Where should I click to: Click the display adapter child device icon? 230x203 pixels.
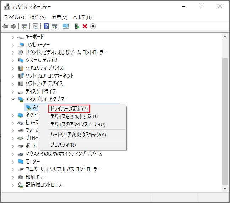pyautogui.click(x=28, y=107)
